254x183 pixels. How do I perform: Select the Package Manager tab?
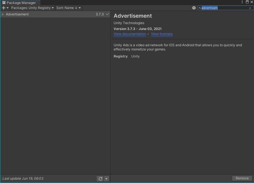pyautogui.click(x=20, y=3)
